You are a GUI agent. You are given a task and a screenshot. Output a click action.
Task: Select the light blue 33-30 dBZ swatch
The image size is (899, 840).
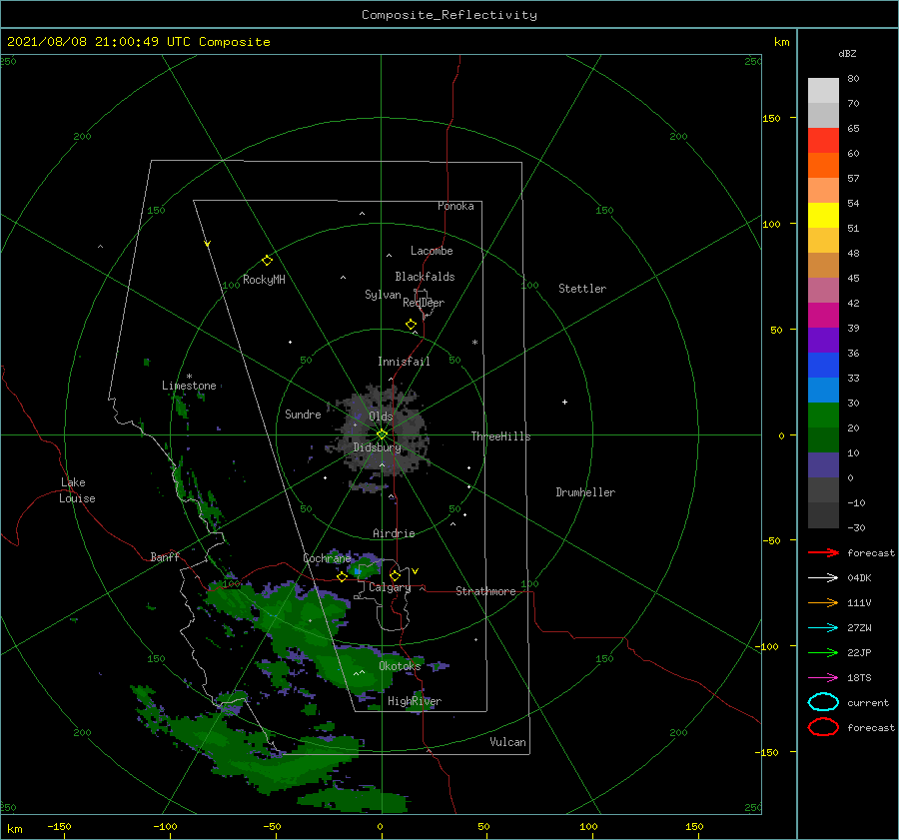(x=823, y=390)
